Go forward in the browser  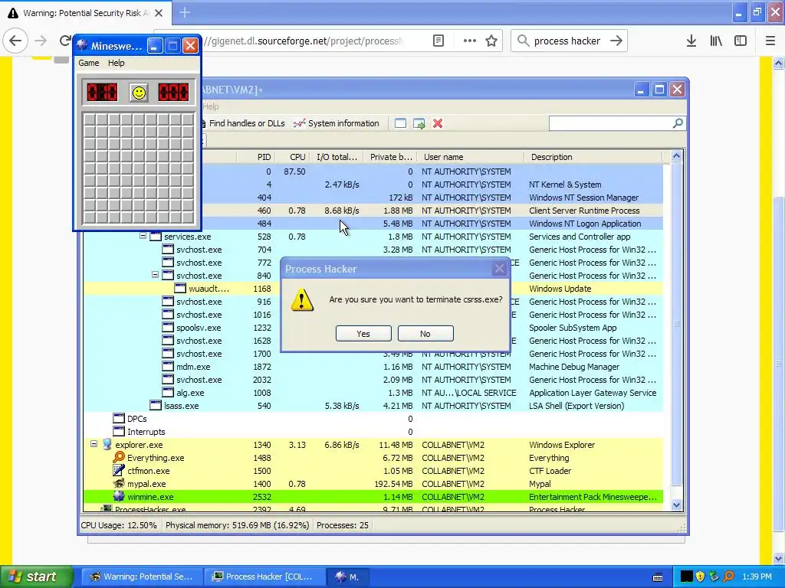[x=41, y=41]
